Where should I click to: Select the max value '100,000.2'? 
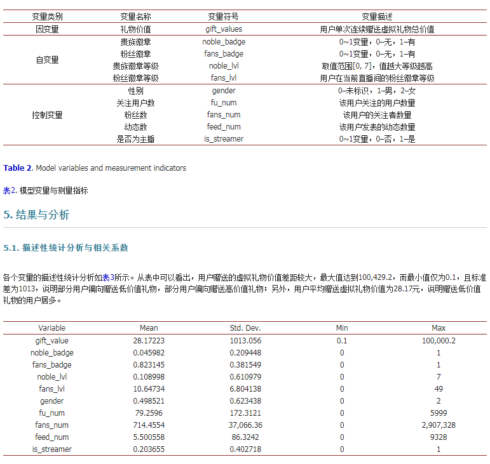[439, 340]
